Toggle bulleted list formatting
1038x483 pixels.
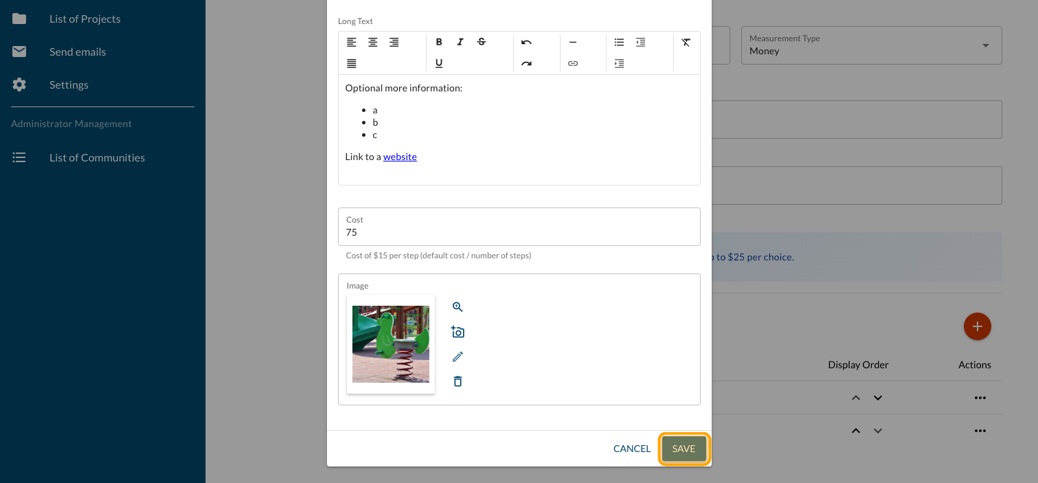tap(619, 42)
